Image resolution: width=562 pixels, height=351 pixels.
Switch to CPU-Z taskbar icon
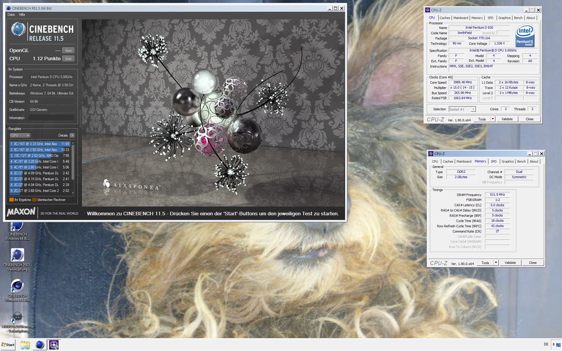coord(54,345)
